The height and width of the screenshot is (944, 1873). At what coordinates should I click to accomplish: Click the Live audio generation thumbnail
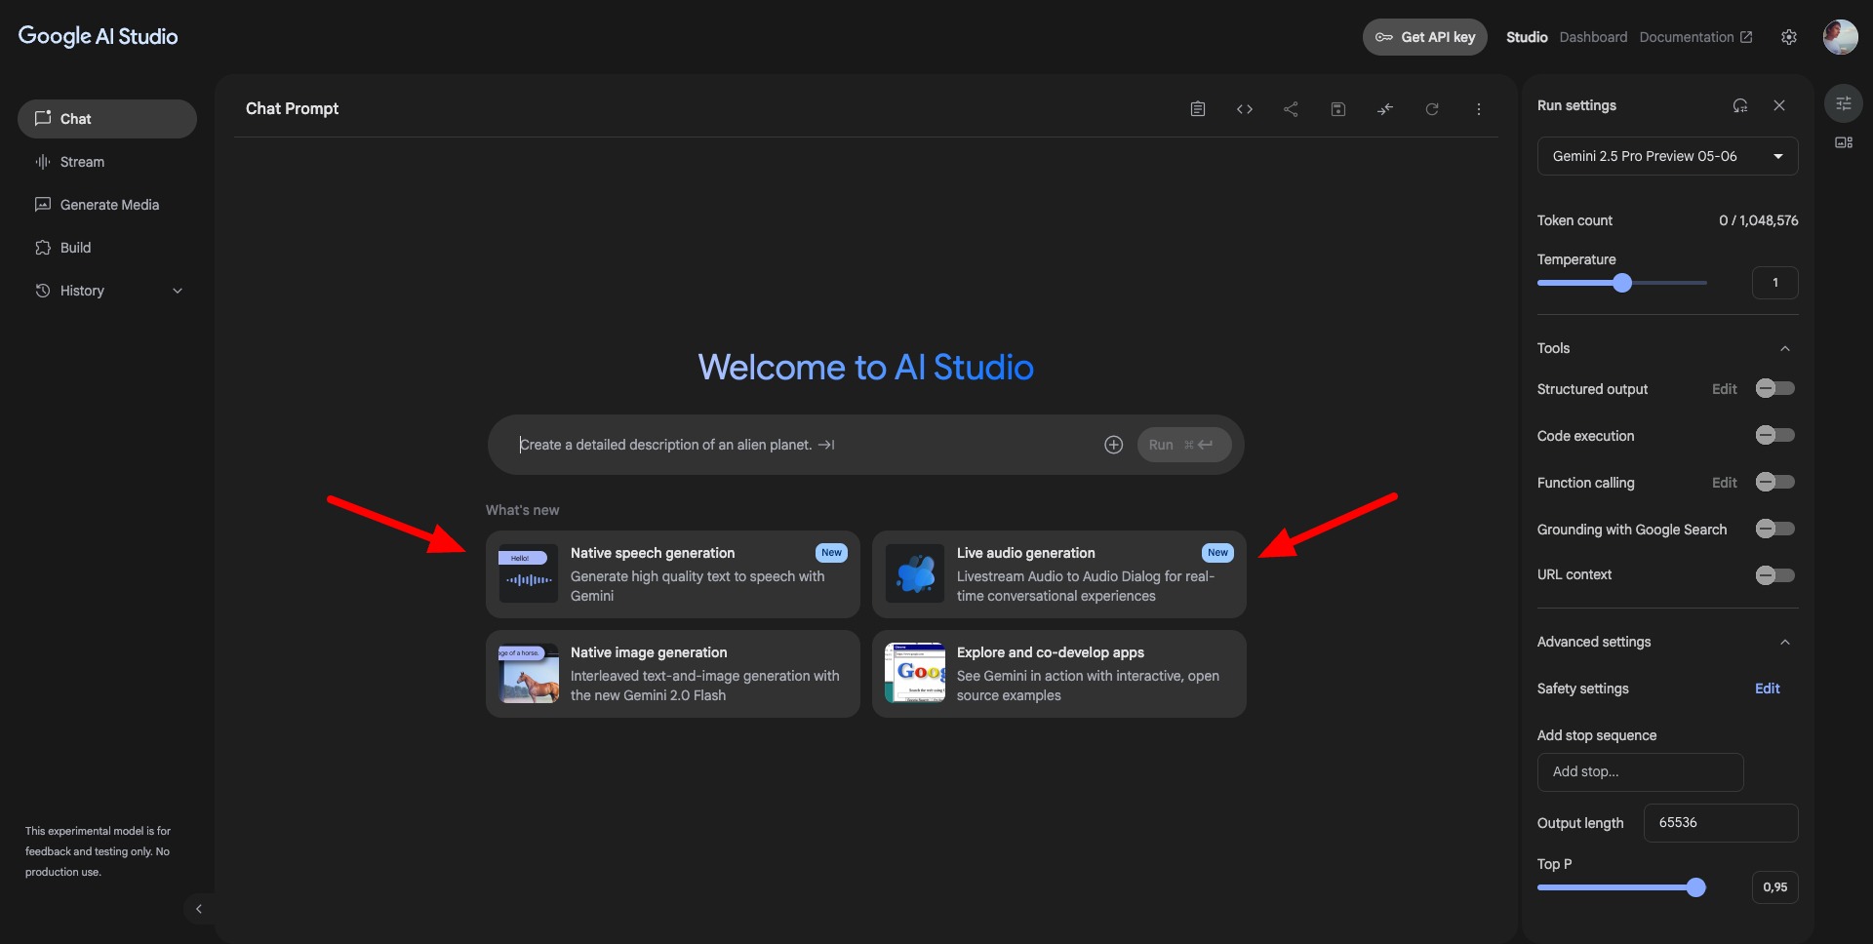(x=915, y=573)
